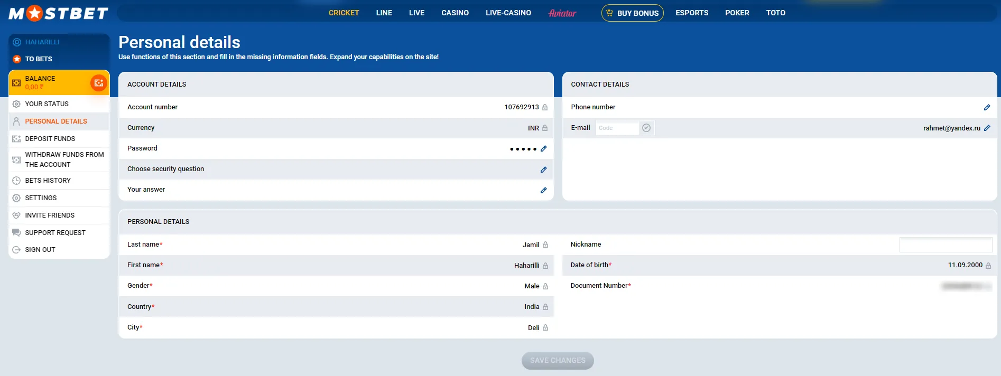1001x376 pixels.
Task: Click the edit pencil next to e-mail address
Action: click(x=987, y=128)
